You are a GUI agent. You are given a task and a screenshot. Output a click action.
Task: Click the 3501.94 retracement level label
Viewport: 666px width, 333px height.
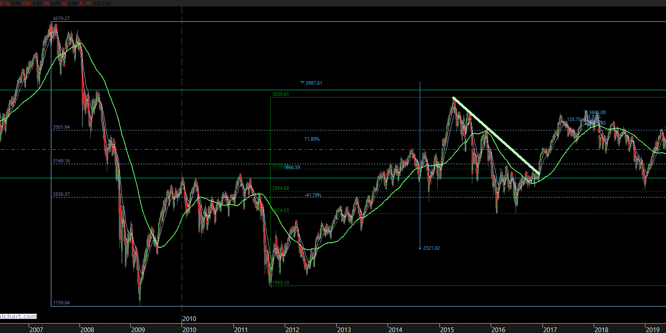tap(61, 127)
